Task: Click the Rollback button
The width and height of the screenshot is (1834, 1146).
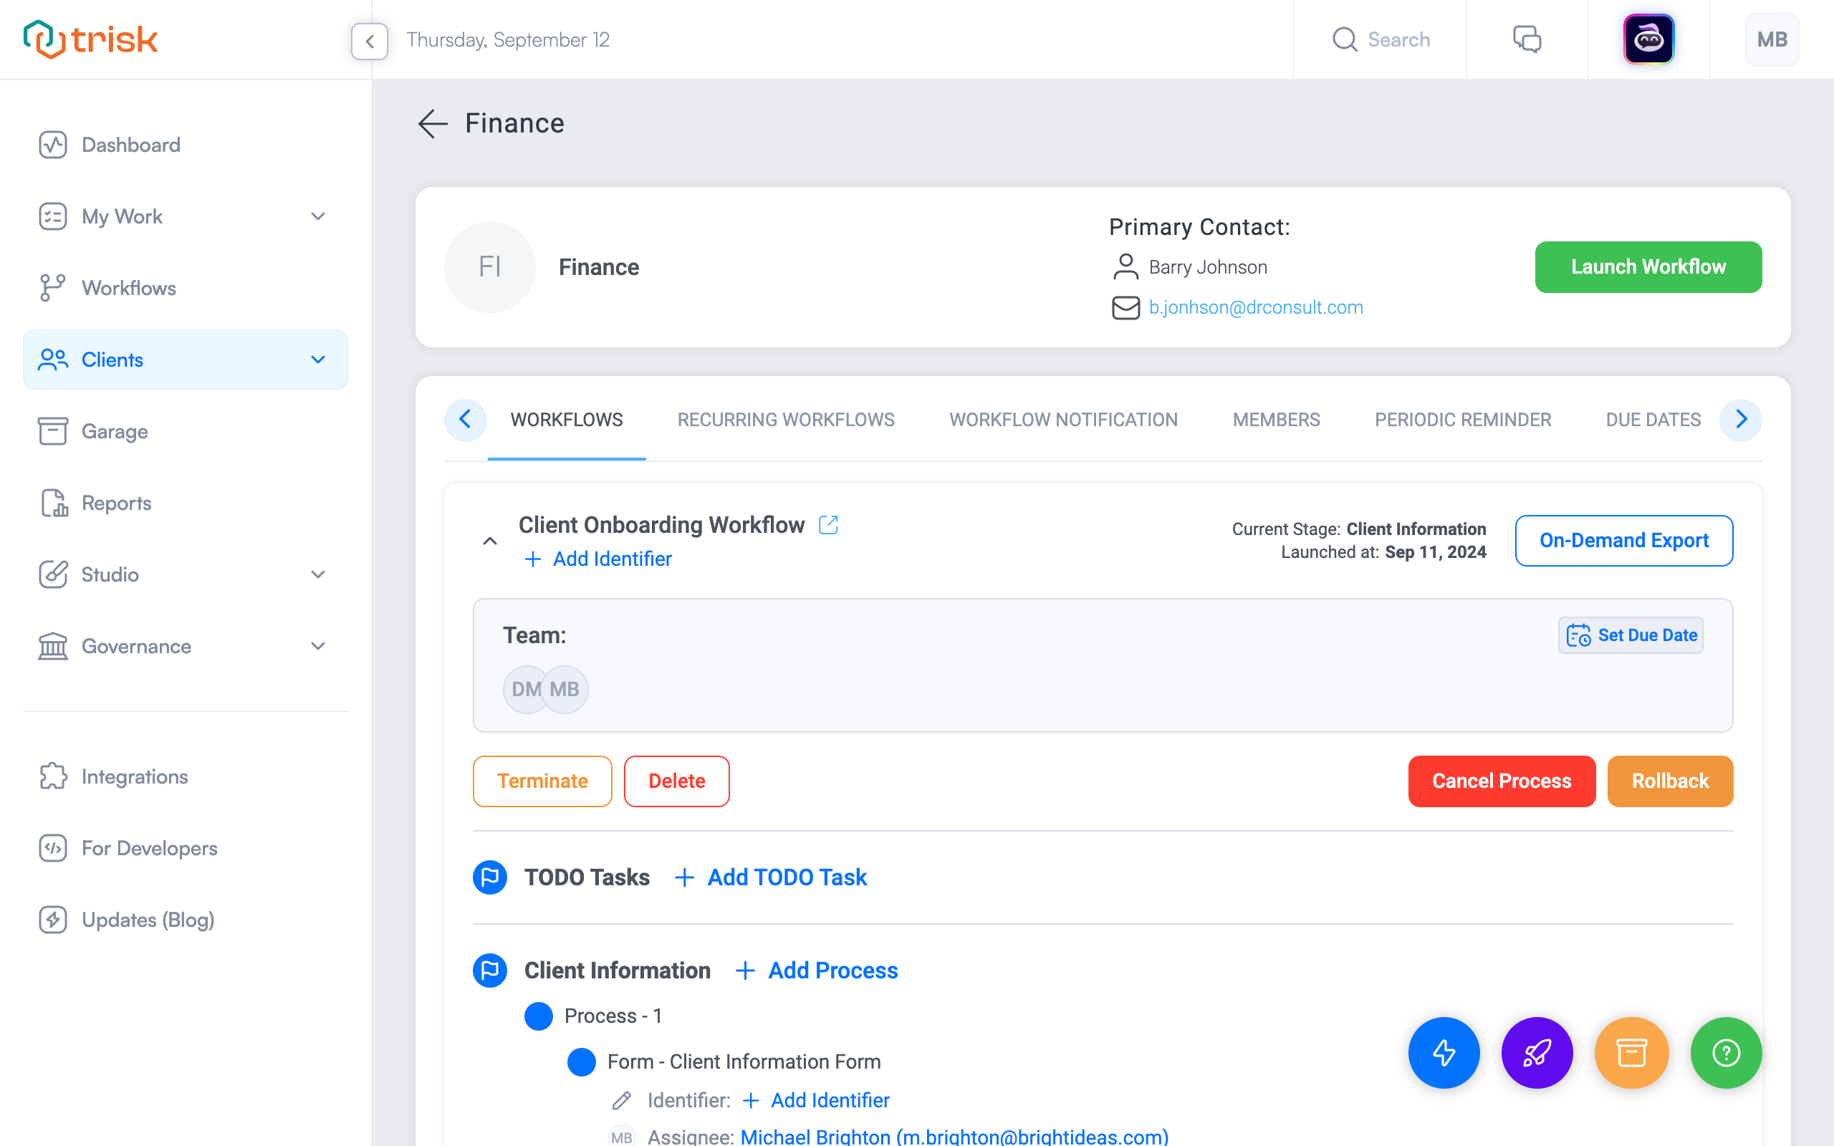Action: tap(1669, 780)
